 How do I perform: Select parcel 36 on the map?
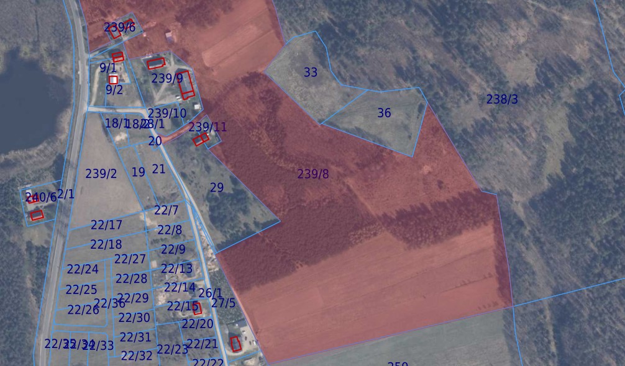click(x=384, y=113)
